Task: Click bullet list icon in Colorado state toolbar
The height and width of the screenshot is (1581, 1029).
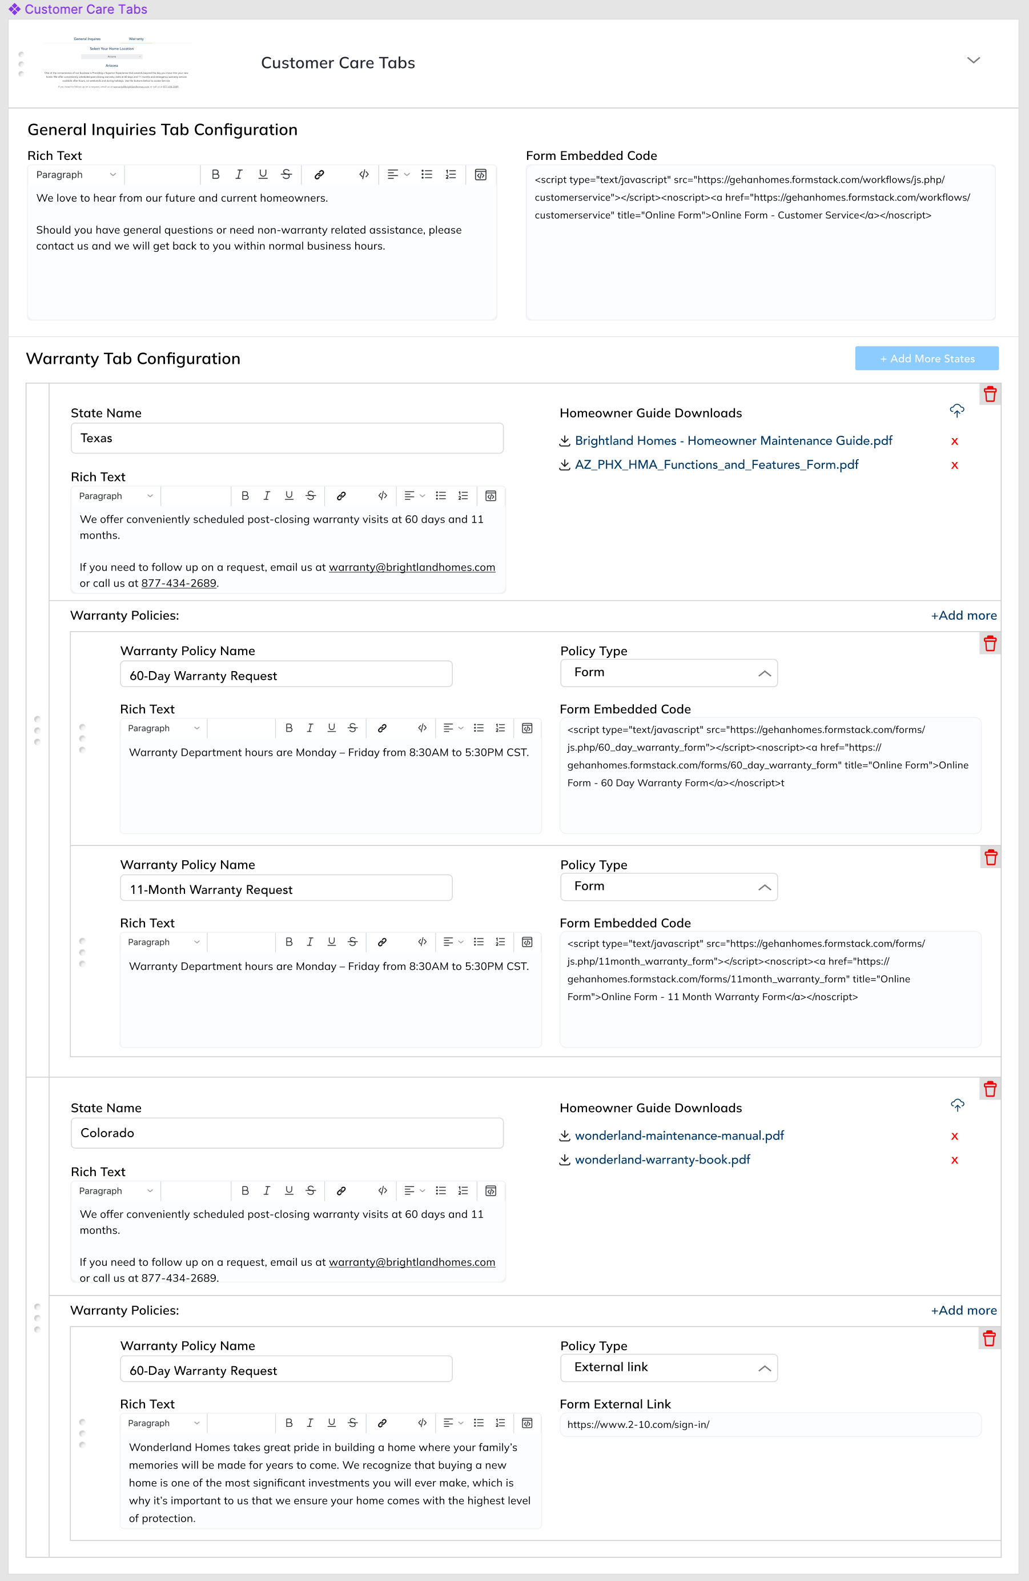Action: click(x=440, y=1190)
